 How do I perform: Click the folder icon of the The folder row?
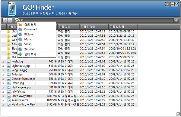9,57
